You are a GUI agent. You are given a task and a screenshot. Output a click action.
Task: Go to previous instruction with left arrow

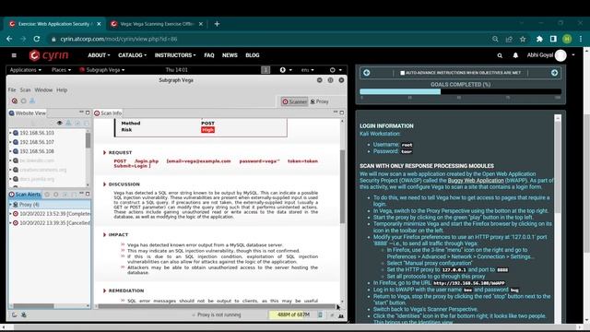pyautogui.click(x=367, y=73)
